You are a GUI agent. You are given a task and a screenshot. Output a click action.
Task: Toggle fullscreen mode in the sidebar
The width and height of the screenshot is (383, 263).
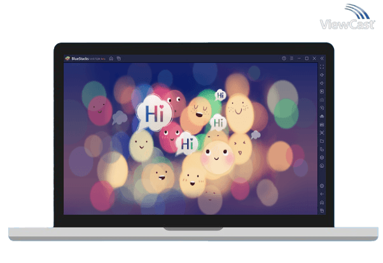[x=322, y=67]
